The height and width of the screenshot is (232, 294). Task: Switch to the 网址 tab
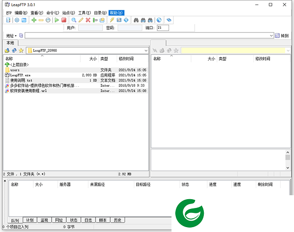tap(59, 220)
